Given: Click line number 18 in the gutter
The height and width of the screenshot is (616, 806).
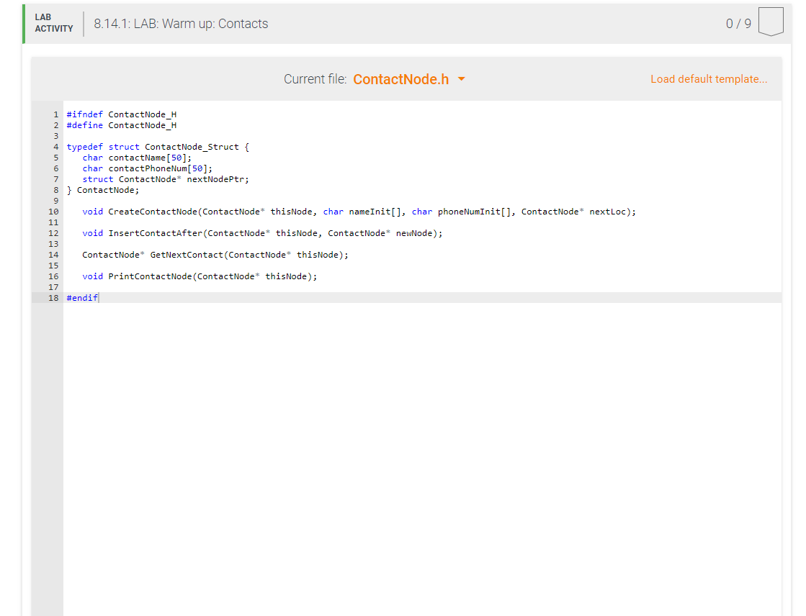Looking at the screenshot, I should click(x=53, y=297).
